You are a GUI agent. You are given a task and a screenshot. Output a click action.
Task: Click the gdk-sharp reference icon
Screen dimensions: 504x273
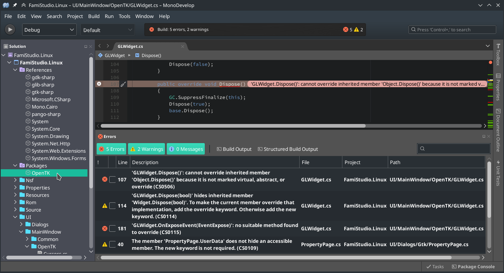tap(28, 77)
